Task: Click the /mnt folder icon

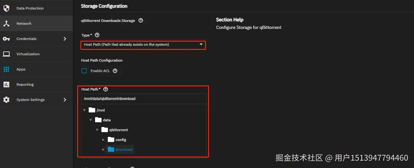Action: pos(92,110)
